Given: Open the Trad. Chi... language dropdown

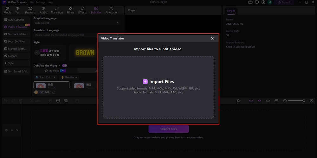Looking at the screenshot, I should 45,77.
